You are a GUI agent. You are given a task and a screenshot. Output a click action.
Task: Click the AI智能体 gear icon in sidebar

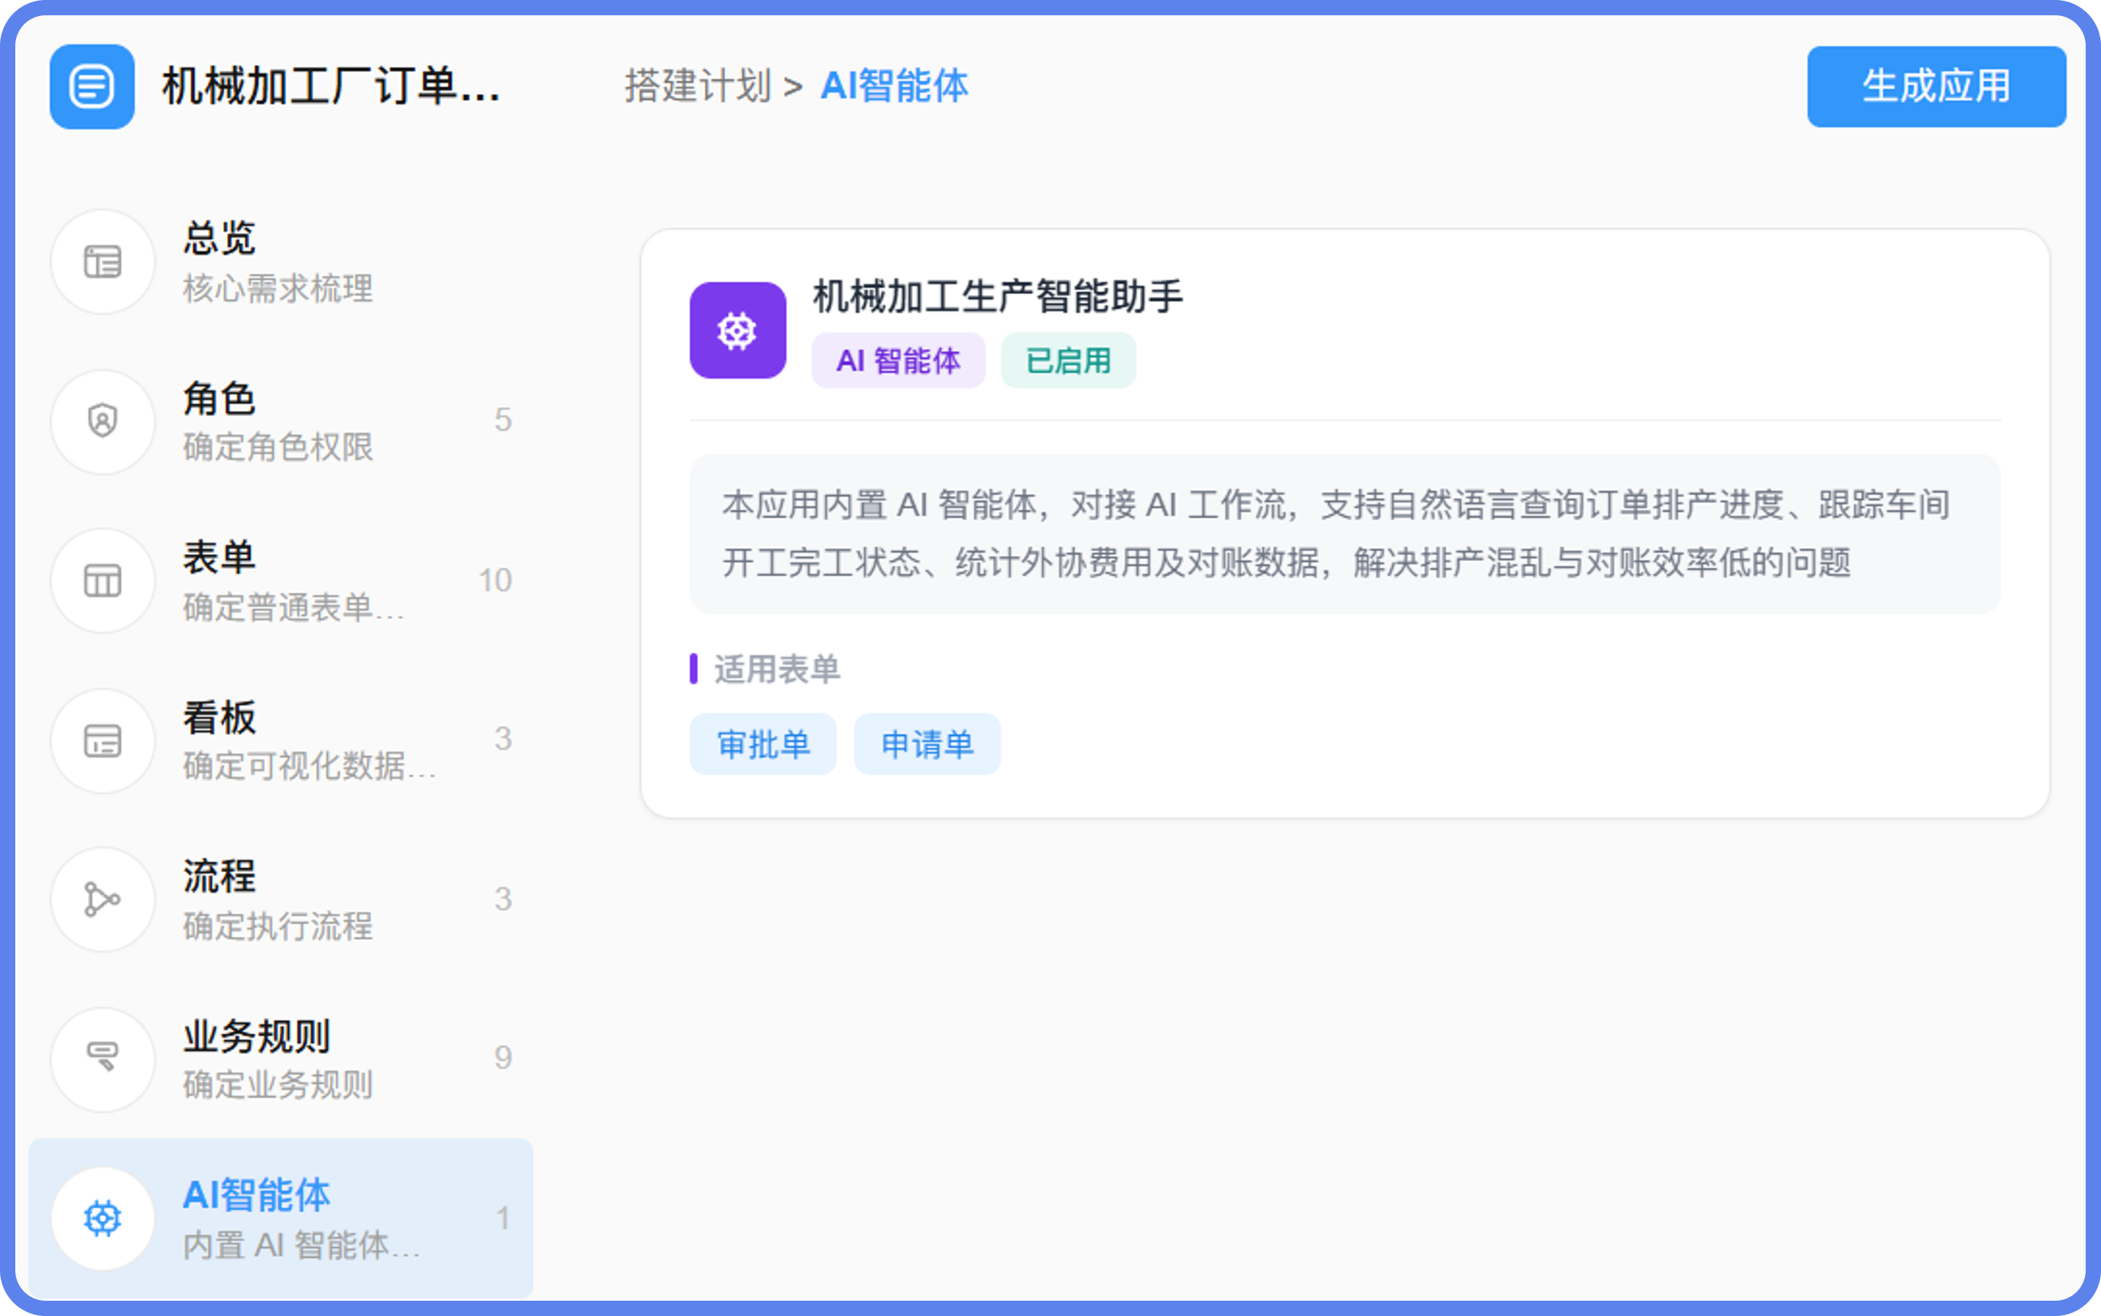[x=102, y=1218]
